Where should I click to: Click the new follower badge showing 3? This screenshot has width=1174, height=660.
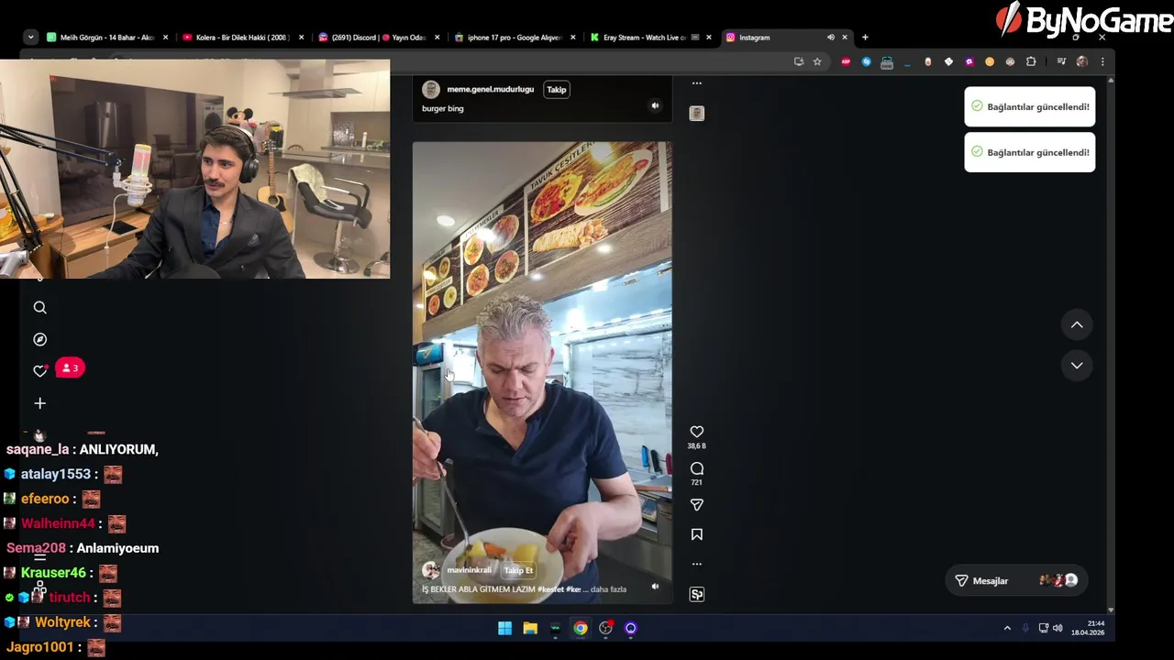[x=70, y=368]
